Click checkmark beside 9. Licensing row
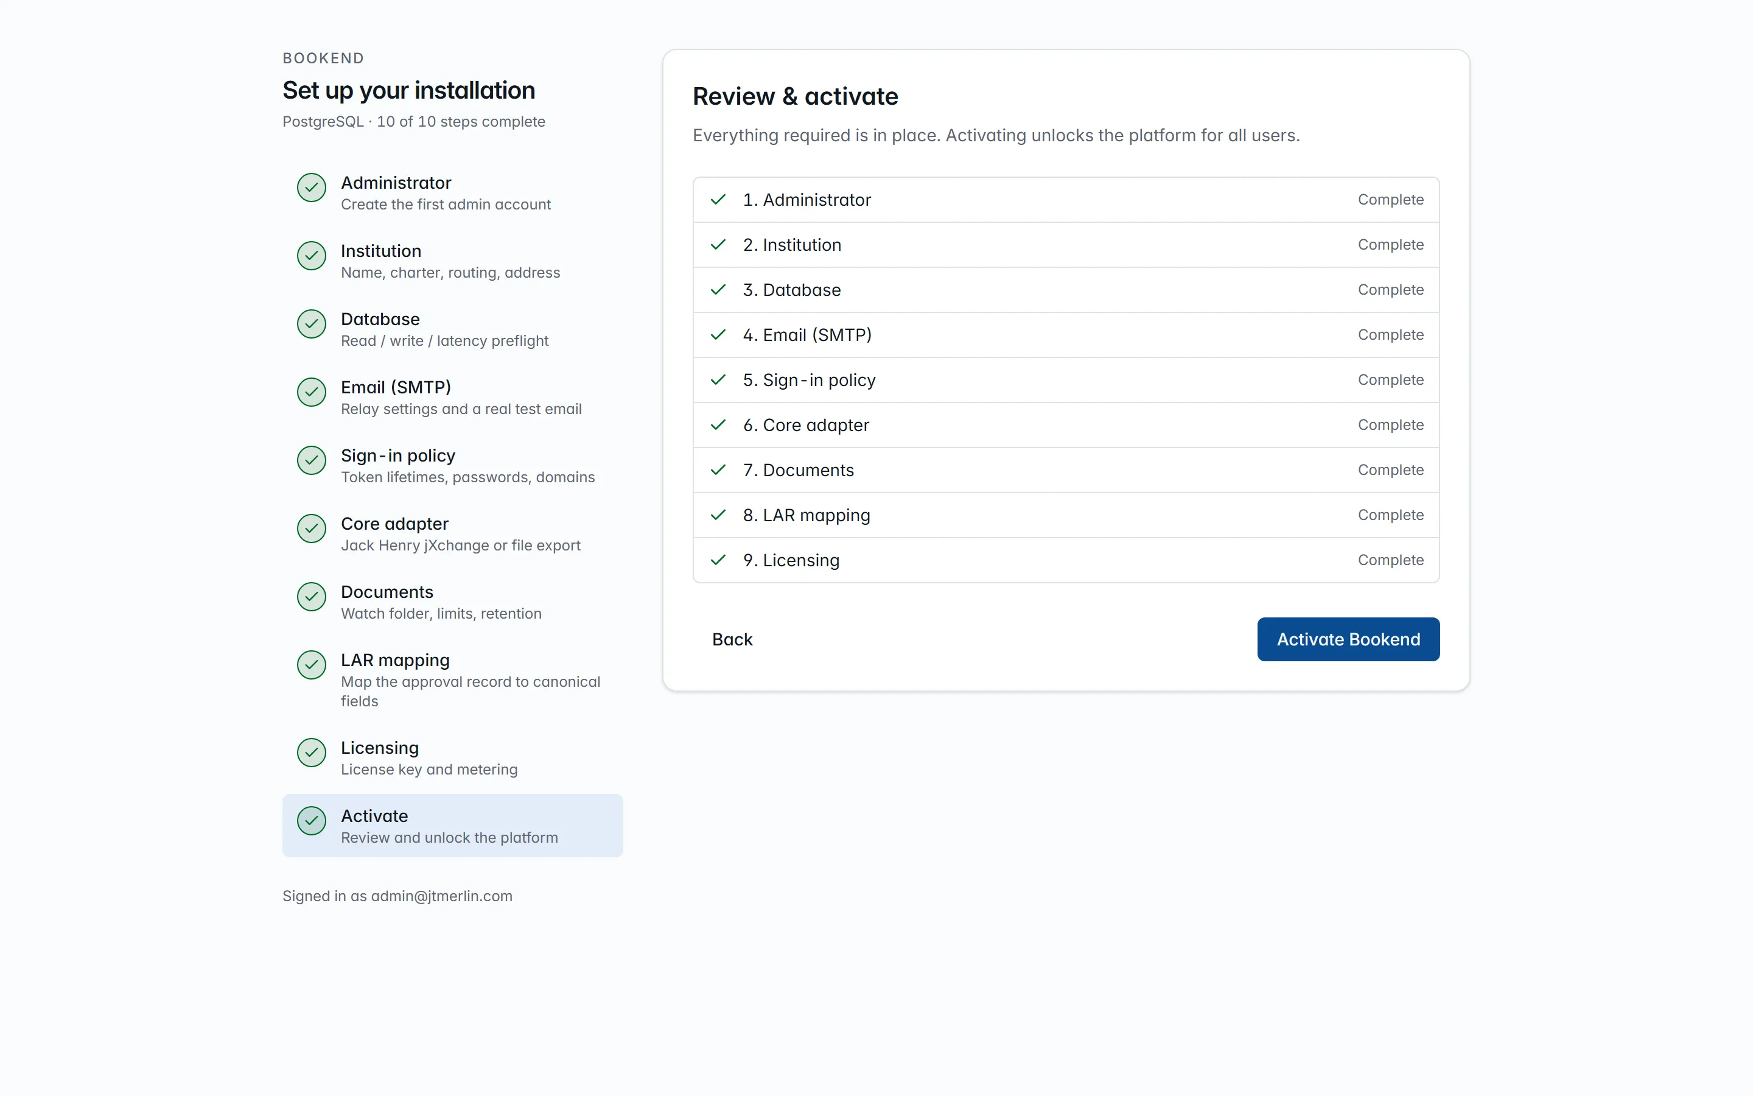Image resolution: width=1753 pixels, height=1096 pixels. pyautogui.click(x=718, y=560)
